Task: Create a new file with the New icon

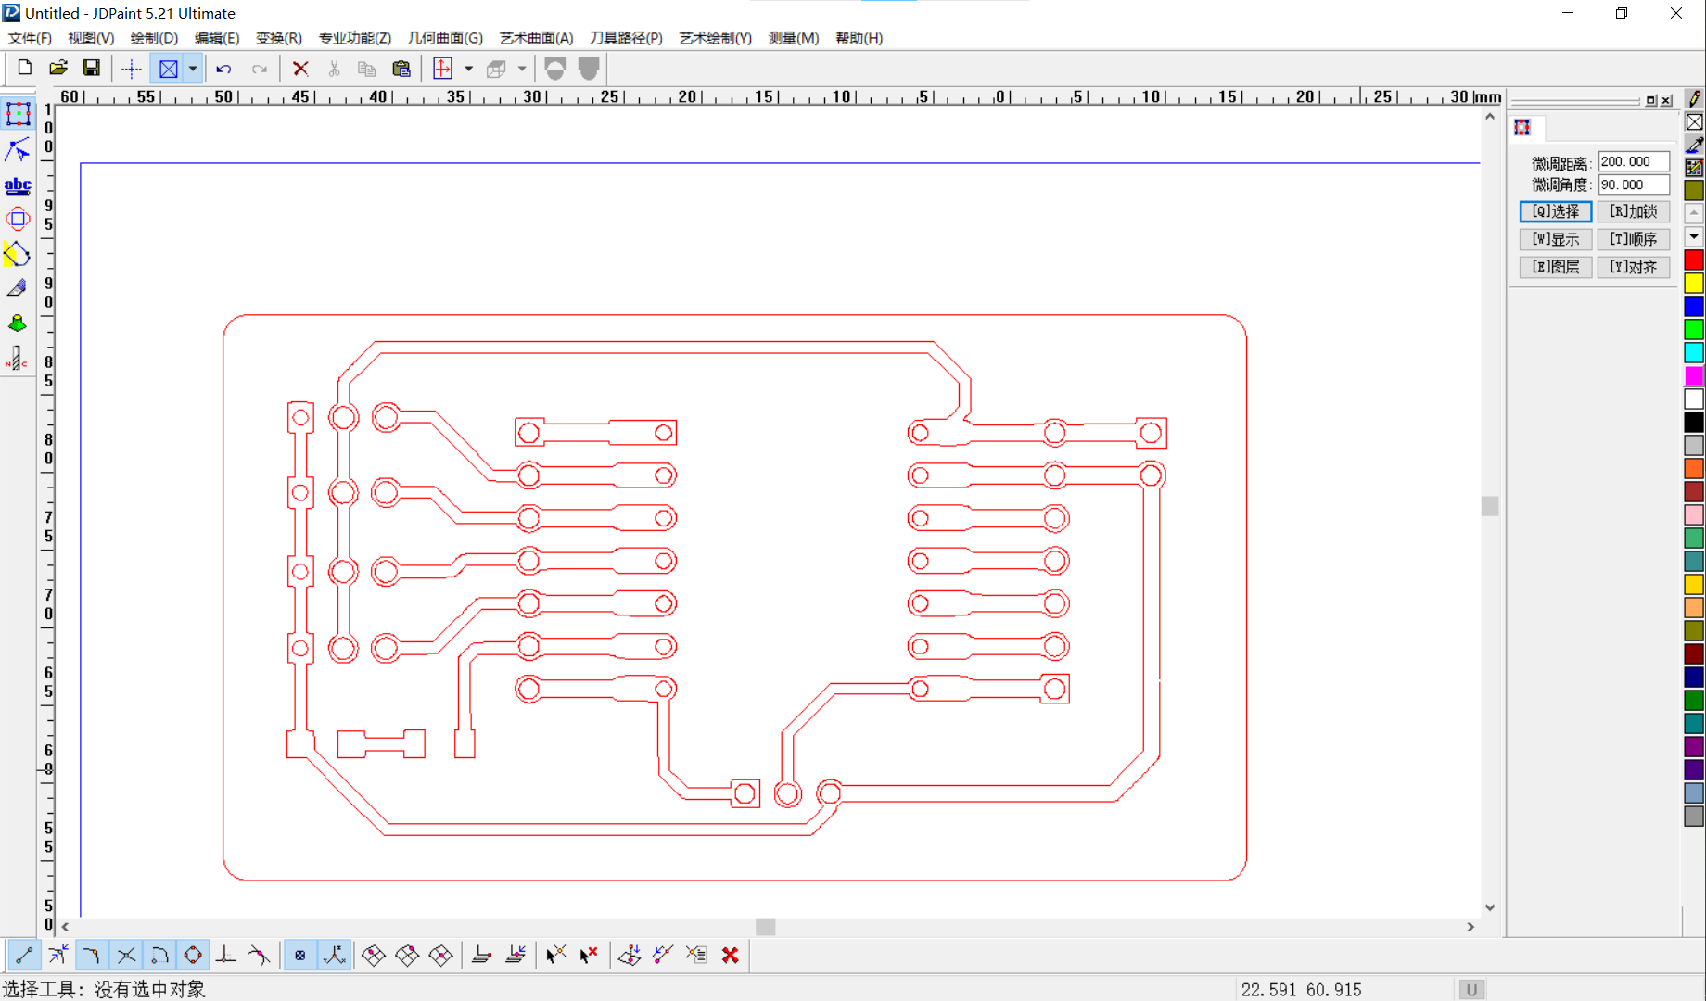Action: coord(25,68)
